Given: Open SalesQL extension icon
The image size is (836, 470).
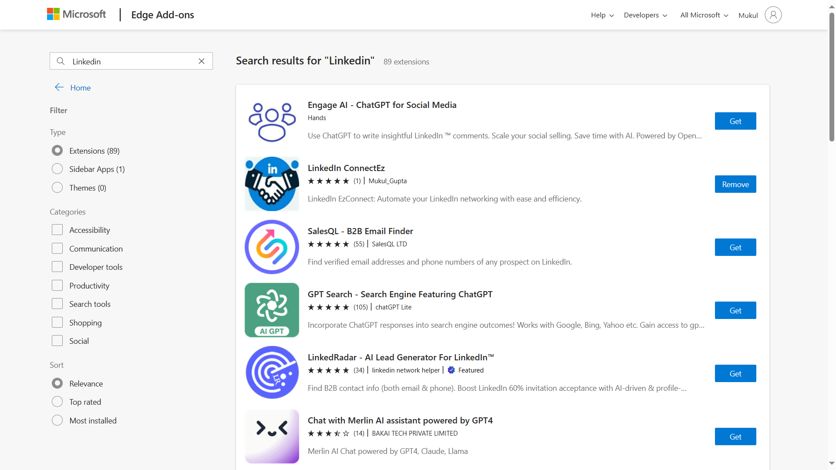Looking at the screenshot, I should [x=272, y=247].
